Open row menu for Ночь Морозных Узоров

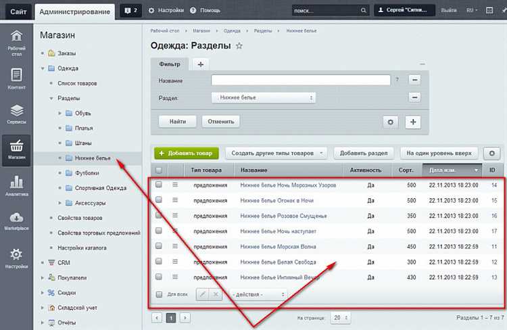click(175, 185)
